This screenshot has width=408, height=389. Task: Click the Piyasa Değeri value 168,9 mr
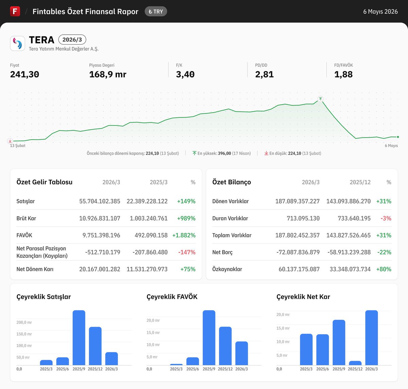(108, 74)
